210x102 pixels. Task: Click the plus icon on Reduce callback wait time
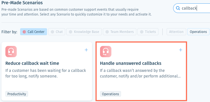point(86,50)
